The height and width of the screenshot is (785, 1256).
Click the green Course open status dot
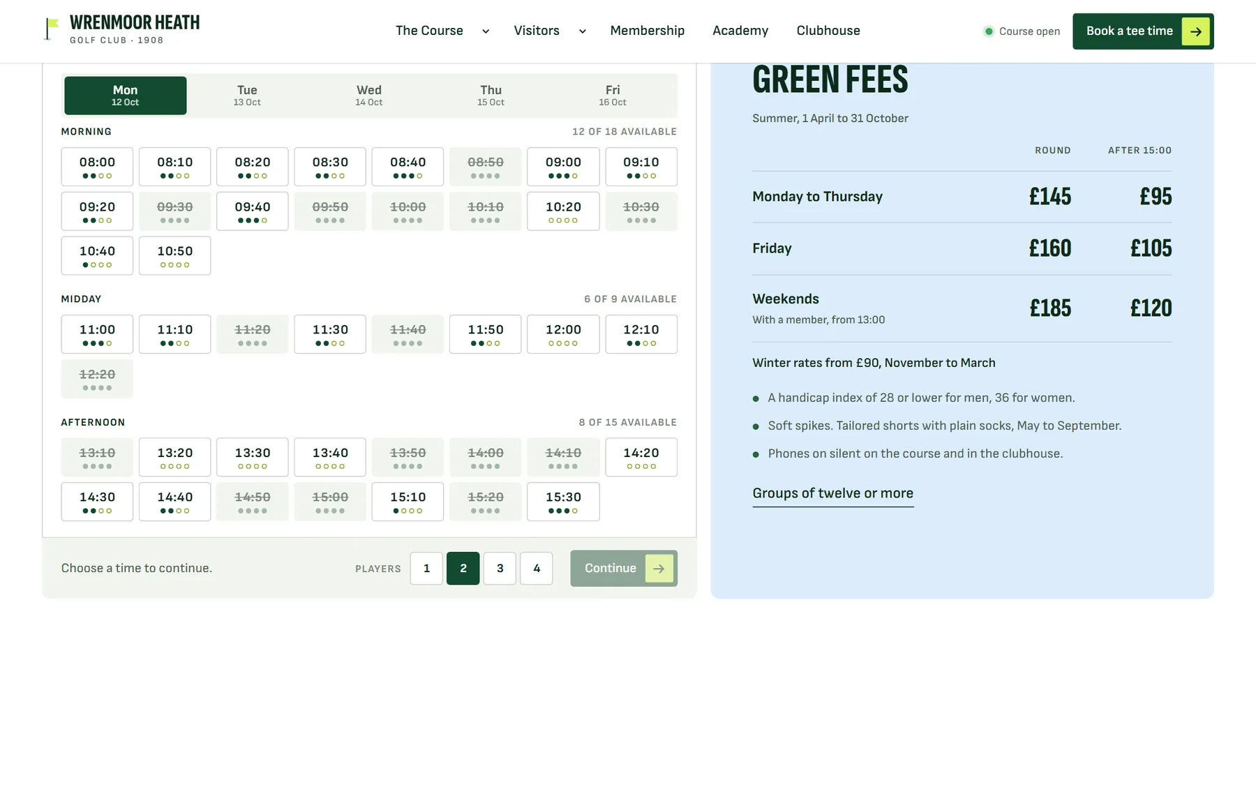tap(988, 31)
